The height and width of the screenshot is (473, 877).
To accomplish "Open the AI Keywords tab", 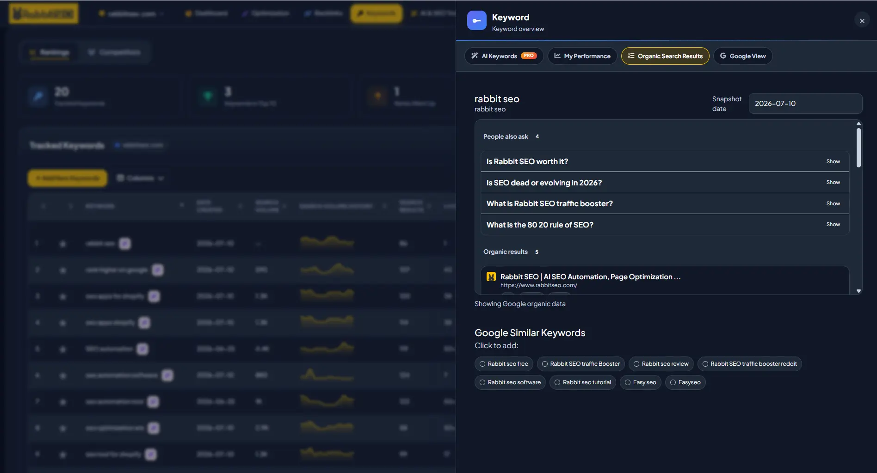I will tap(504, 56).
